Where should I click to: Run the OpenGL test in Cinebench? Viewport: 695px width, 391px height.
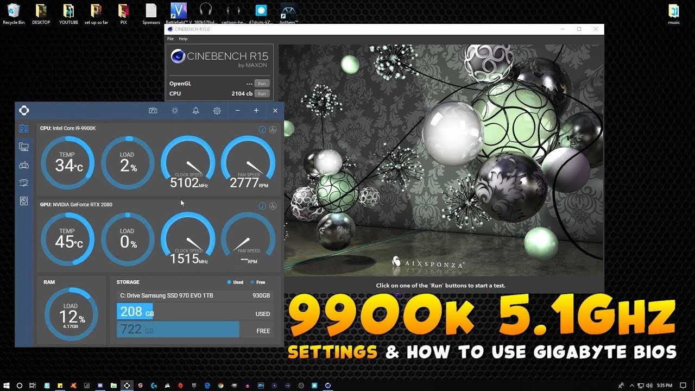[262, 84]
